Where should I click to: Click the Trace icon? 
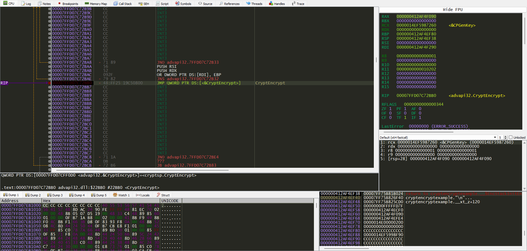click(294, 4)
